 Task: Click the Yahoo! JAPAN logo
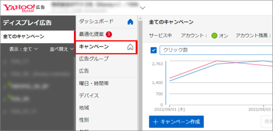point(19,7)
